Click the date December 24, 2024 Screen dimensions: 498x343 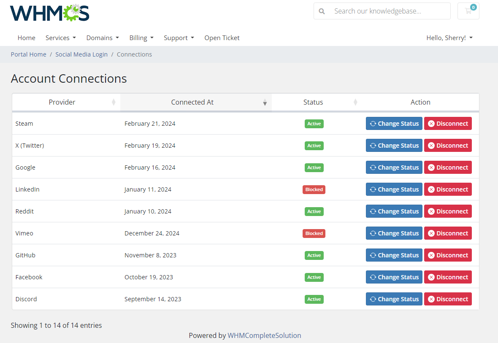coord(152,233)
